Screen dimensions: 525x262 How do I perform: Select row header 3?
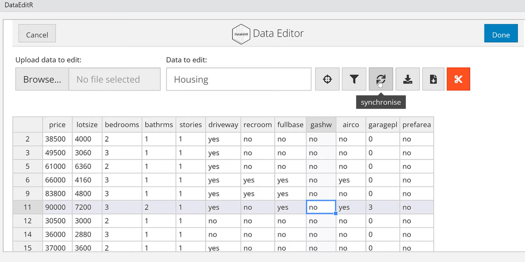pyautogui.click(x=28, y=153)
